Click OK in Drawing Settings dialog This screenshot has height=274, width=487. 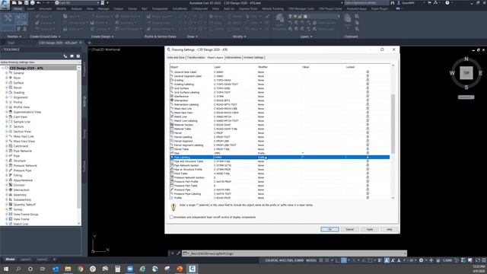tap(329, 229)
